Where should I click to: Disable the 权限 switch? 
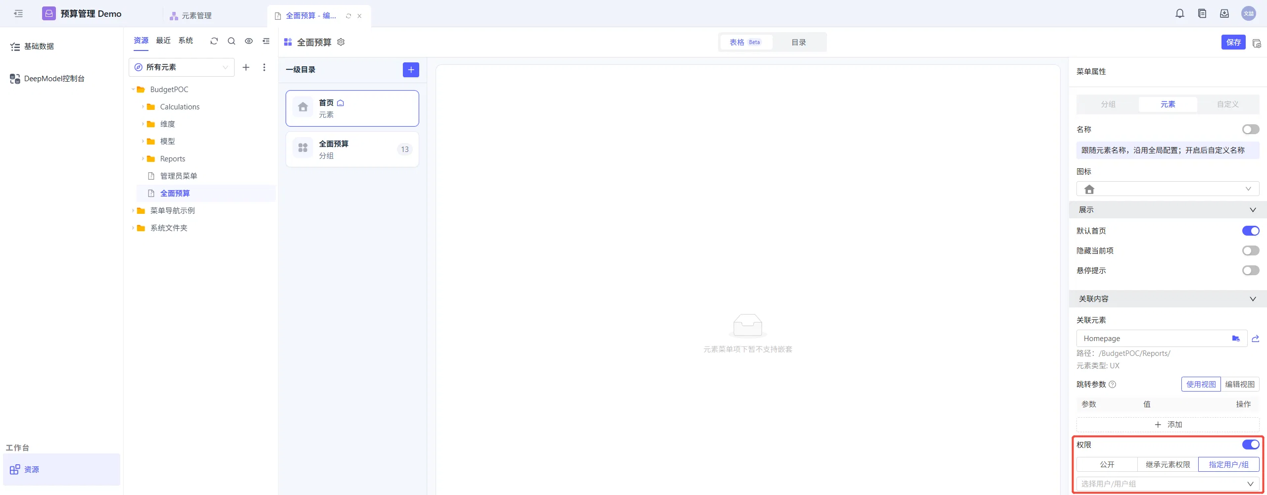[x=1251, y=445]
